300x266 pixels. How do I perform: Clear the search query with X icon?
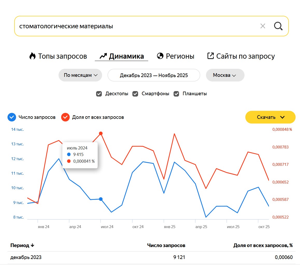click(x=263, y=26)
